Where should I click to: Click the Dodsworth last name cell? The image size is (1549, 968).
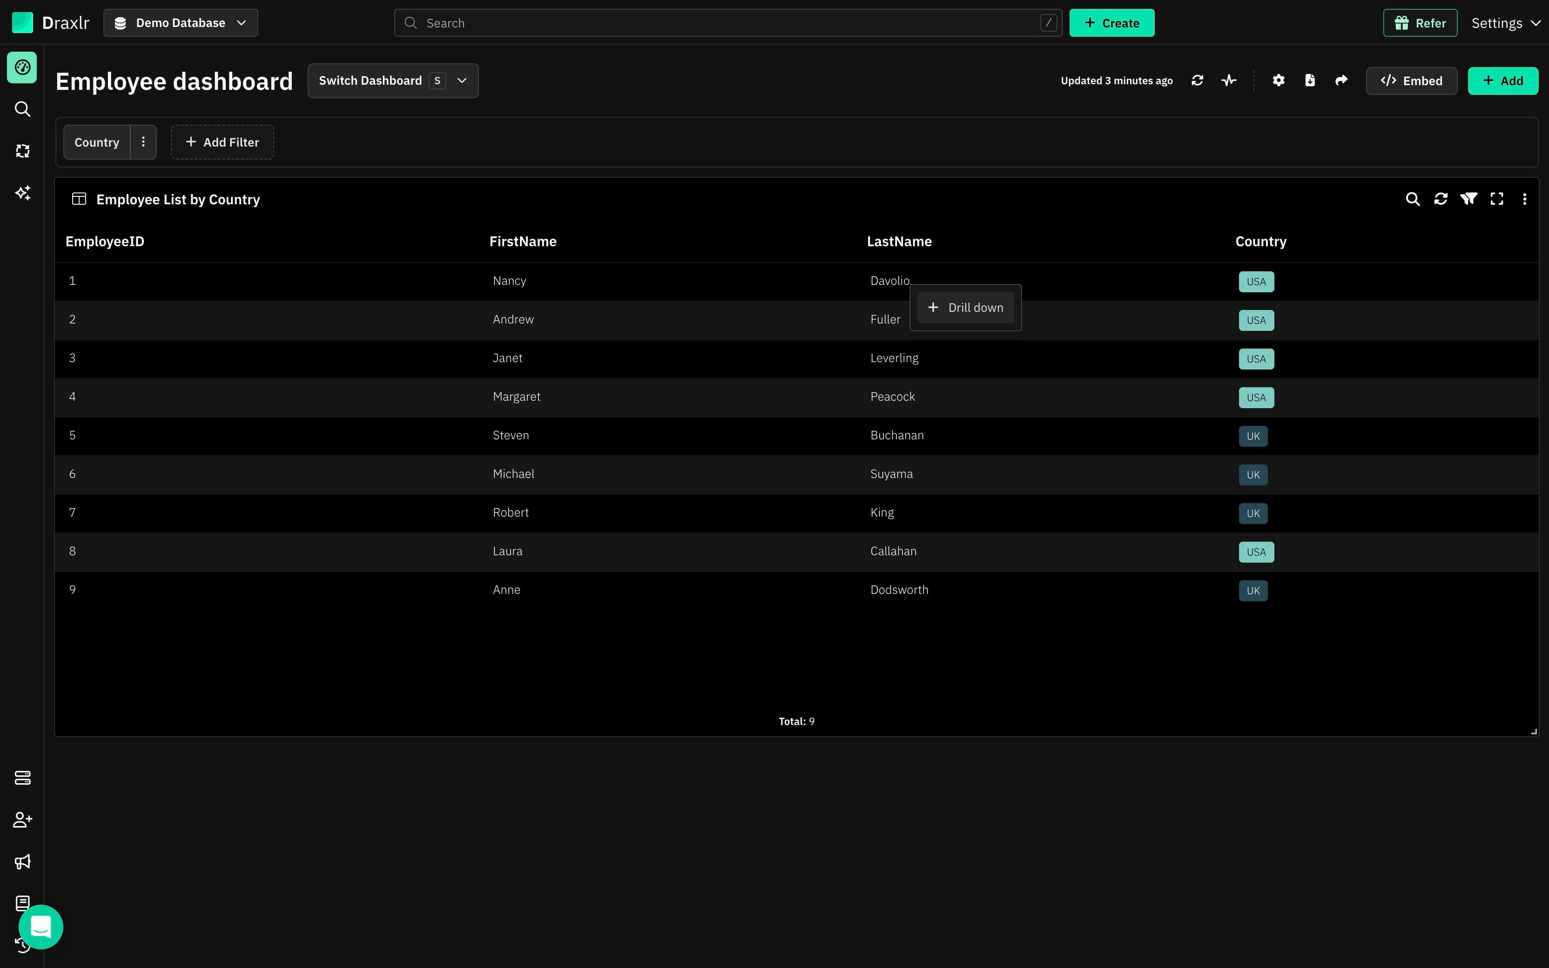tap(899, 590)
